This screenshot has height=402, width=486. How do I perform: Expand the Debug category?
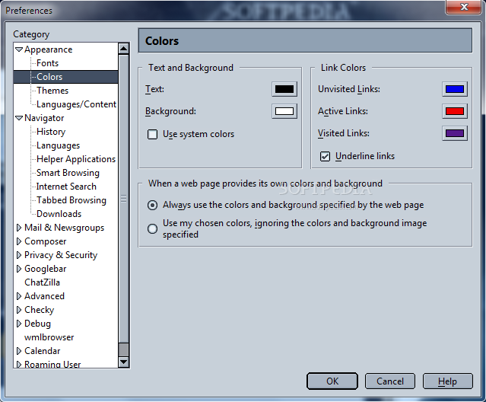pos(19,324)
